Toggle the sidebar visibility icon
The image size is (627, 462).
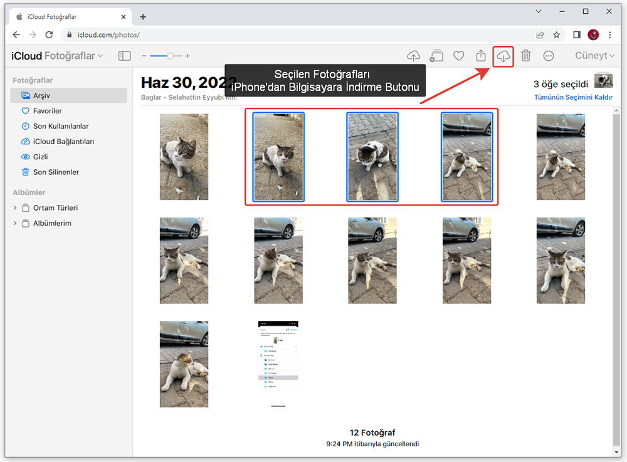tap(125, 56)
